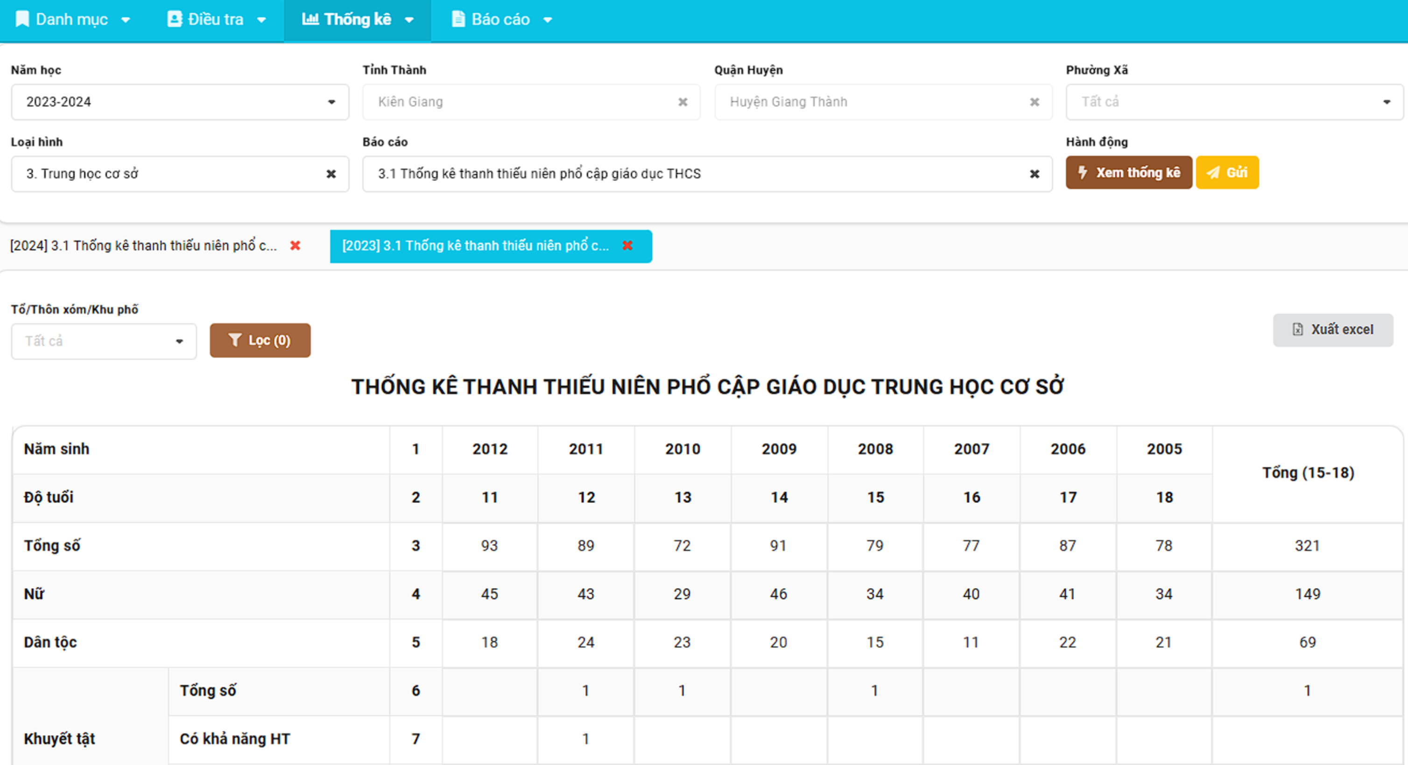
Task: Click the chart icon beside Thống kê
Action: 310,20
